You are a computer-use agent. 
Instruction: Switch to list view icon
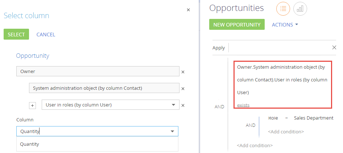pyautogui.click(x=283, y=9)
